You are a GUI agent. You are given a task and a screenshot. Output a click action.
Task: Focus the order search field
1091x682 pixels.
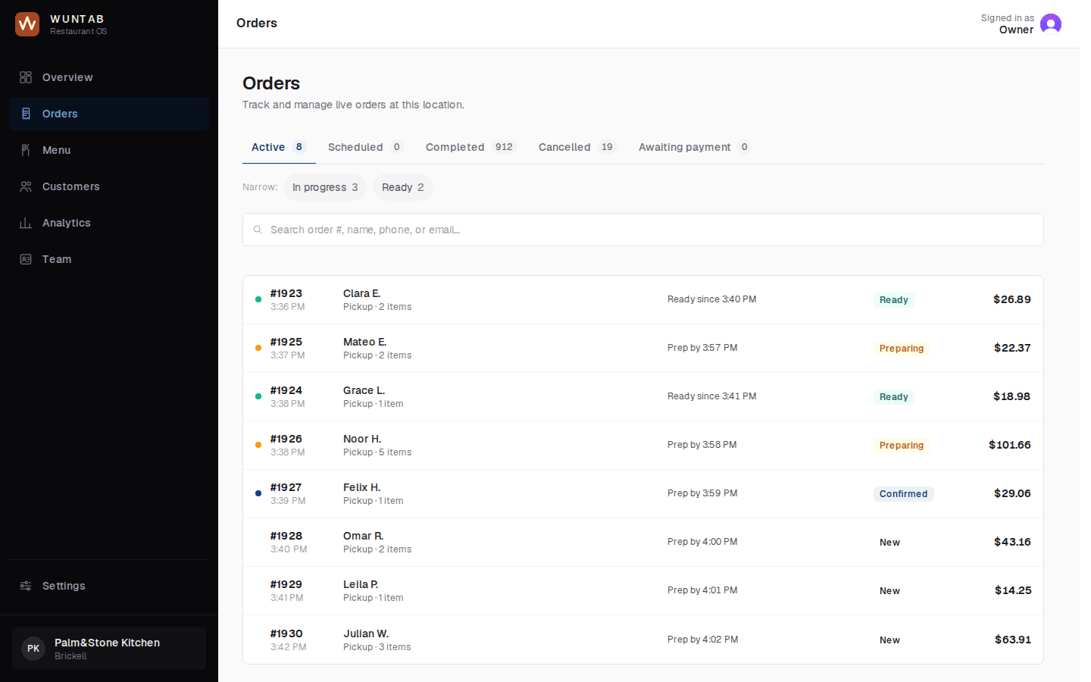643,230
